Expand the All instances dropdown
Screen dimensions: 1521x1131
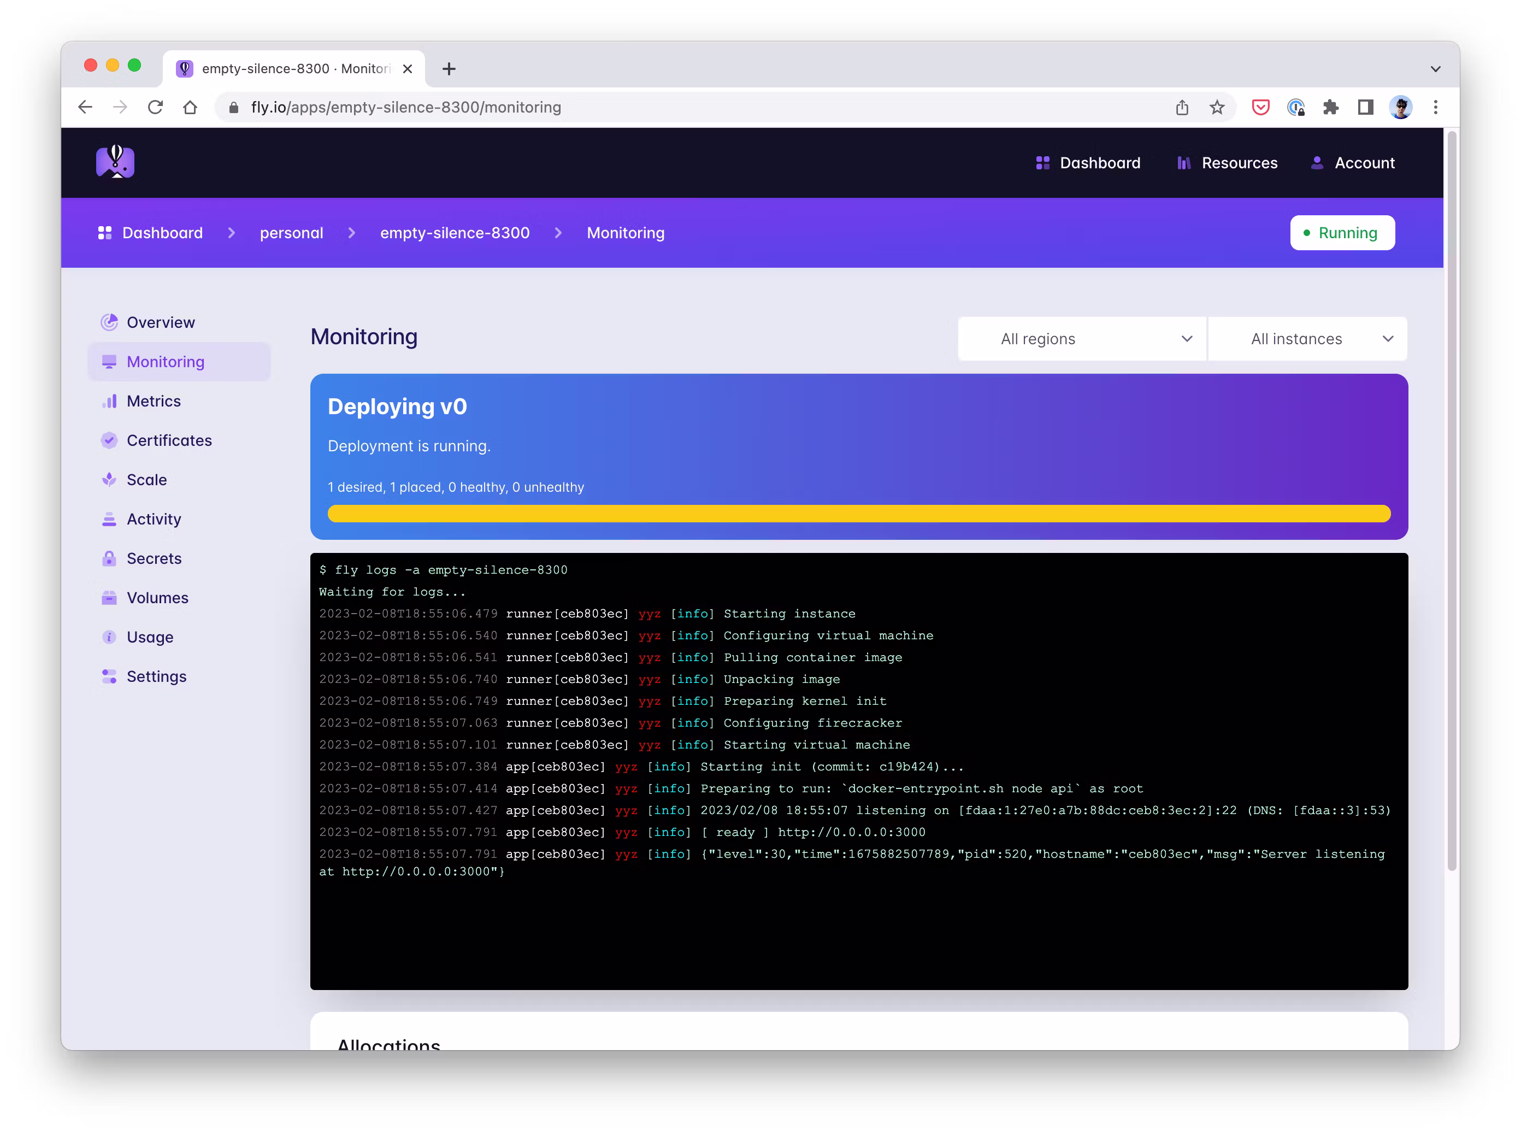(x=1307, y=339)
